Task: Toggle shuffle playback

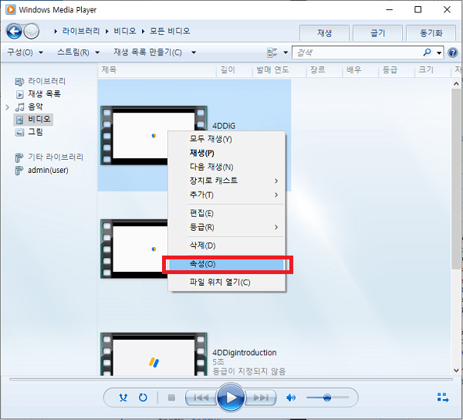Action: pyautogui.click(x=123, y=398)
